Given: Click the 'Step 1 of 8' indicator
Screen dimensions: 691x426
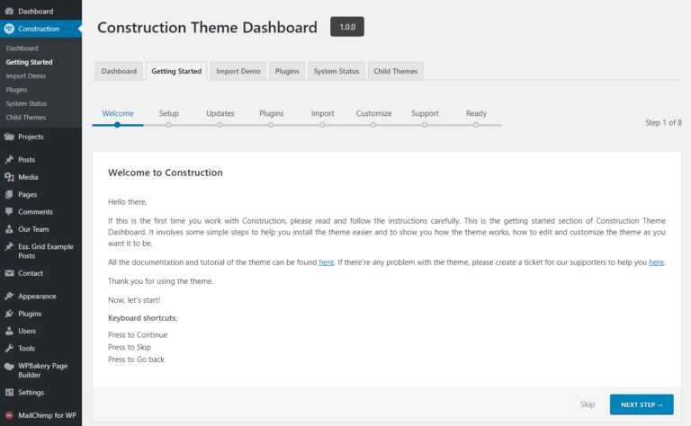Looking at the screenshot, I should point(663,122).
